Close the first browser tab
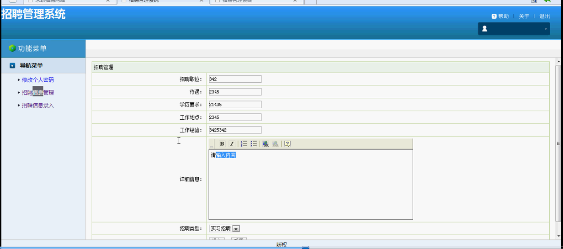Image resolution: width=563 pixels, height=249 pixels. tap(108, 1)
